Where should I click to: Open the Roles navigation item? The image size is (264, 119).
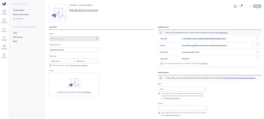click(x=15, y=41)
